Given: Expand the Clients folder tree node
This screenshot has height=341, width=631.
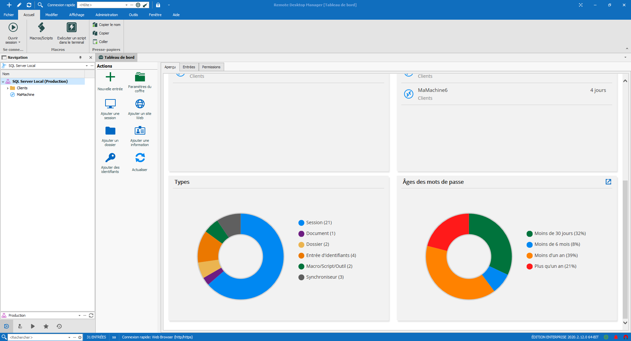Looking at the screenshot, I should (x=8, y=88).
